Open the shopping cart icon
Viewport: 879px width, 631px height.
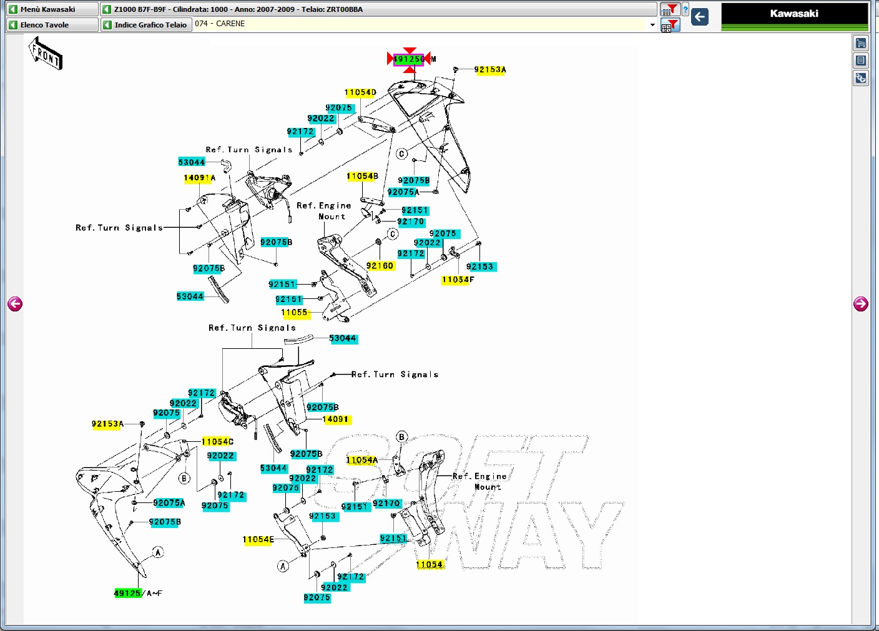[861, 43]
